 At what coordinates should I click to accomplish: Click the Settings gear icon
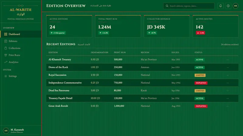(x=5, y=76)
